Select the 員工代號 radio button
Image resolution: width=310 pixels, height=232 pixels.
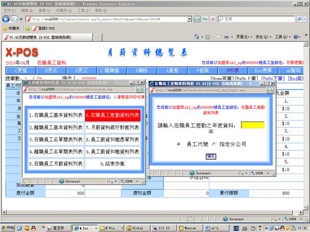tap(179, 144)
